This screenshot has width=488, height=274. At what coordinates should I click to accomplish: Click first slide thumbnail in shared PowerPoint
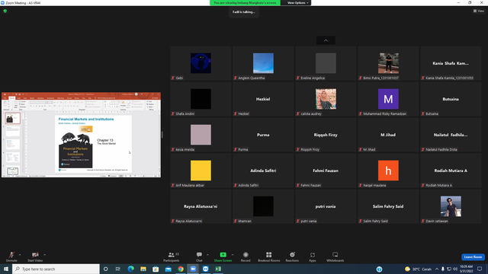click(x=13, y=119)
